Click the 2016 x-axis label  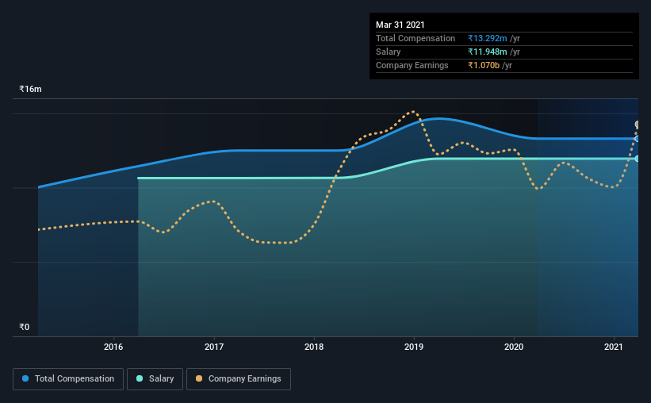coord(113,347)
